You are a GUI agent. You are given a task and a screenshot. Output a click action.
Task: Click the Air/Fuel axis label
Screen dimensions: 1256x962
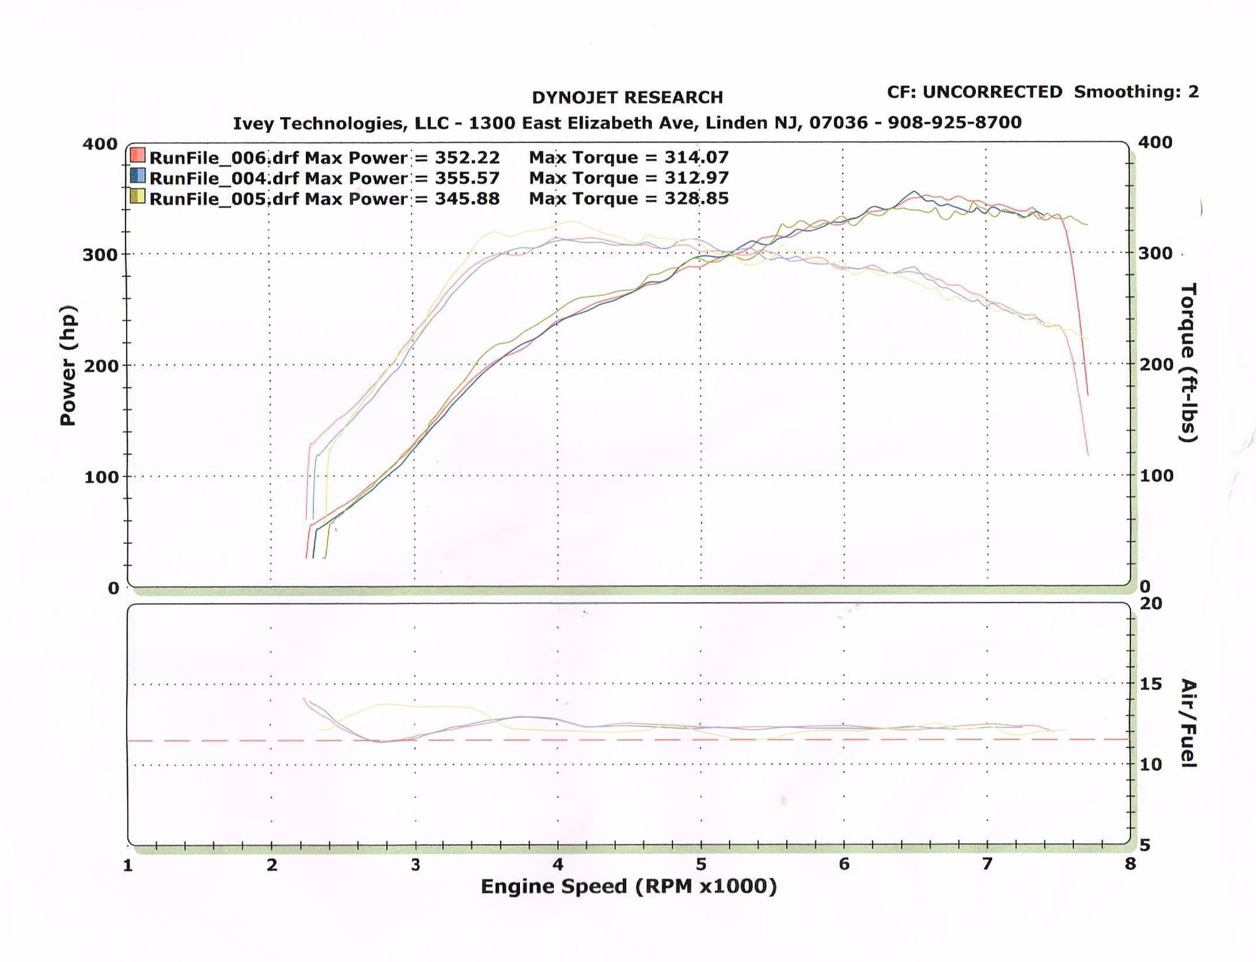pos(1188,723)
